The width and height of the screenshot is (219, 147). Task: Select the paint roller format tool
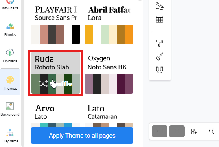tap(160, 43)
